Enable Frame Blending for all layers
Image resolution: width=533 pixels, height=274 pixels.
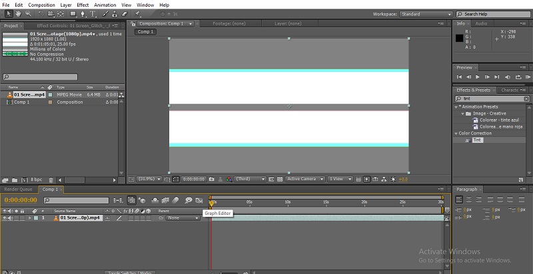[x=165, y=200]
